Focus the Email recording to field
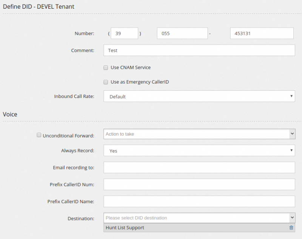 [199, 168]
